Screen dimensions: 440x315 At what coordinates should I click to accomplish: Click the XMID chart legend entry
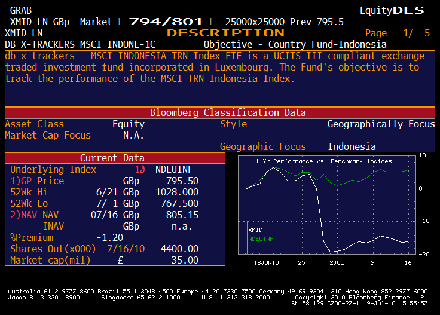tap(255, 230)
